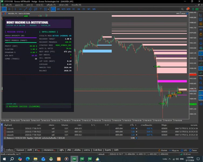Switch chart to M15 timeframe
The height and width of the screenshot is (162, 203).
point(63,9)
